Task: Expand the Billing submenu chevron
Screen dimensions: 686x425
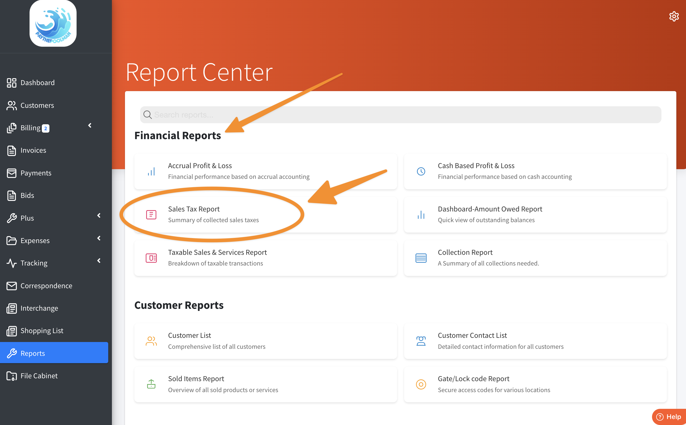Action: point(90,125)
